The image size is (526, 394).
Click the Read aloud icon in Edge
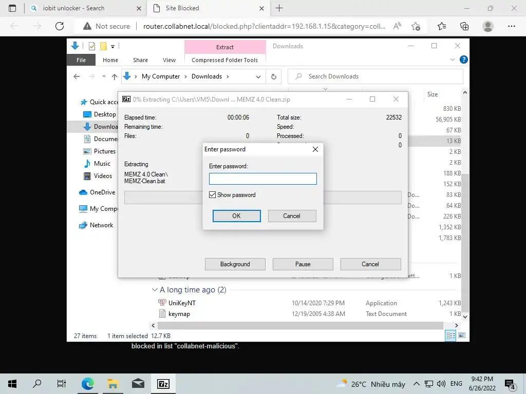coord(397,26)
